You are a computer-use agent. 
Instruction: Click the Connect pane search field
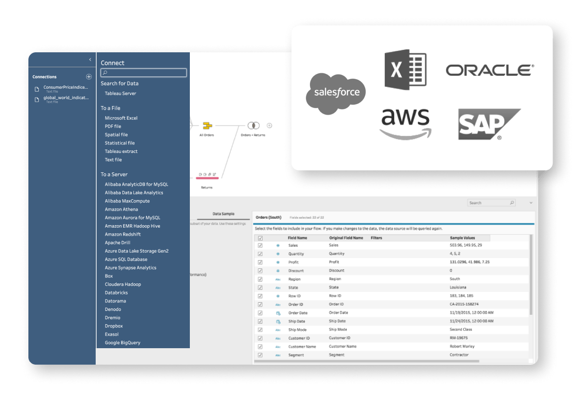tap(144, 73)
